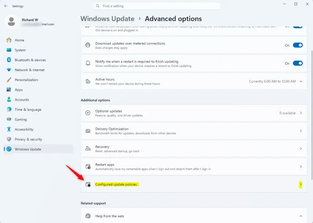This screenshot has height=223, width=313.
Task: Open Configured update policies chevron
Action: (x=301, y=185)
